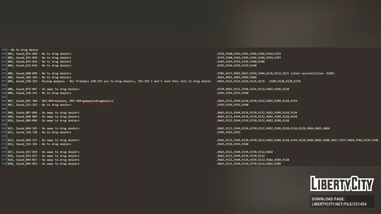This screenshot has height=214, width=381.
Task: Click line number 349 in the gutter
Action: click(x=3, y=50)
